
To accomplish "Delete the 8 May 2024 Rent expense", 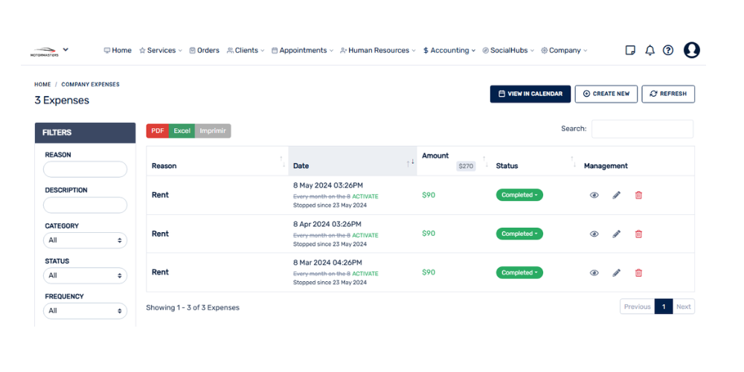I will coord(638,195).
